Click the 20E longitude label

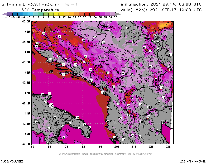[117, 147]
